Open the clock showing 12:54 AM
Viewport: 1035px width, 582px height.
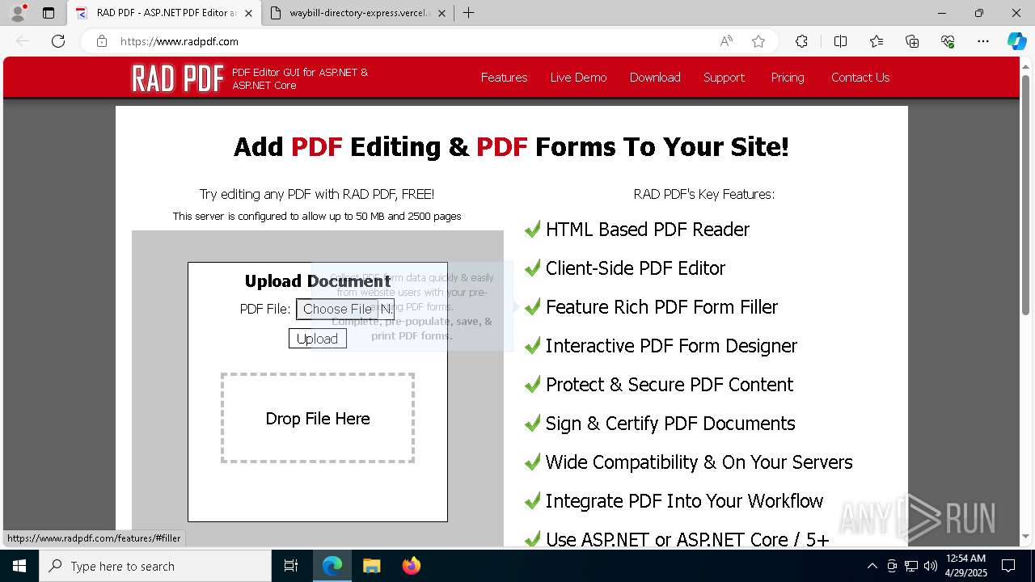pyautogui.click(x=965, y=566)
